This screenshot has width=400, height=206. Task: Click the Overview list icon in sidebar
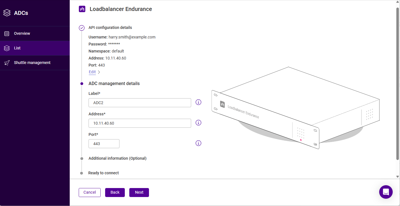point(7,33)
